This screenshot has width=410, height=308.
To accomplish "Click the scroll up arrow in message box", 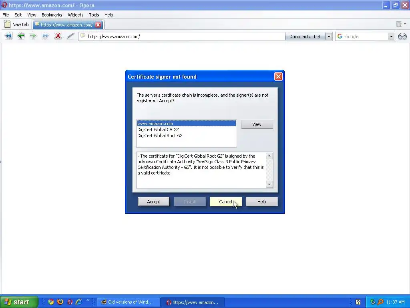I will pyautogui.click(x=269, y=156).
